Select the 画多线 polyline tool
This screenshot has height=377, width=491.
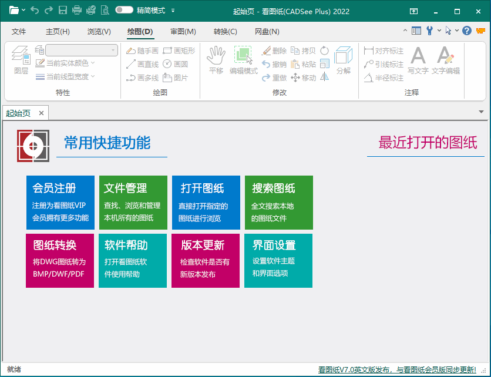pyautogui.click(x=143, y=78)
